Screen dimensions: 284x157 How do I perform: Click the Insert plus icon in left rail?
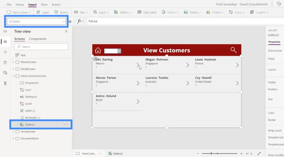(x=5, y=52)
